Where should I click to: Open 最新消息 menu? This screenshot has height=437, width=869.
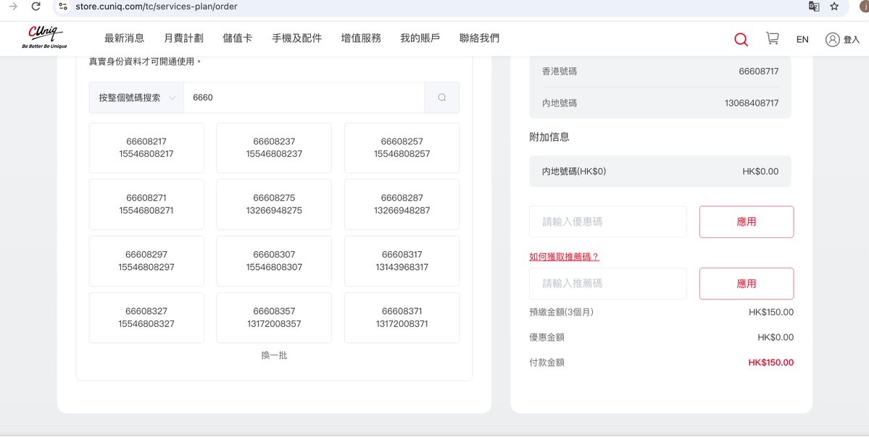(x=124, y=38)
